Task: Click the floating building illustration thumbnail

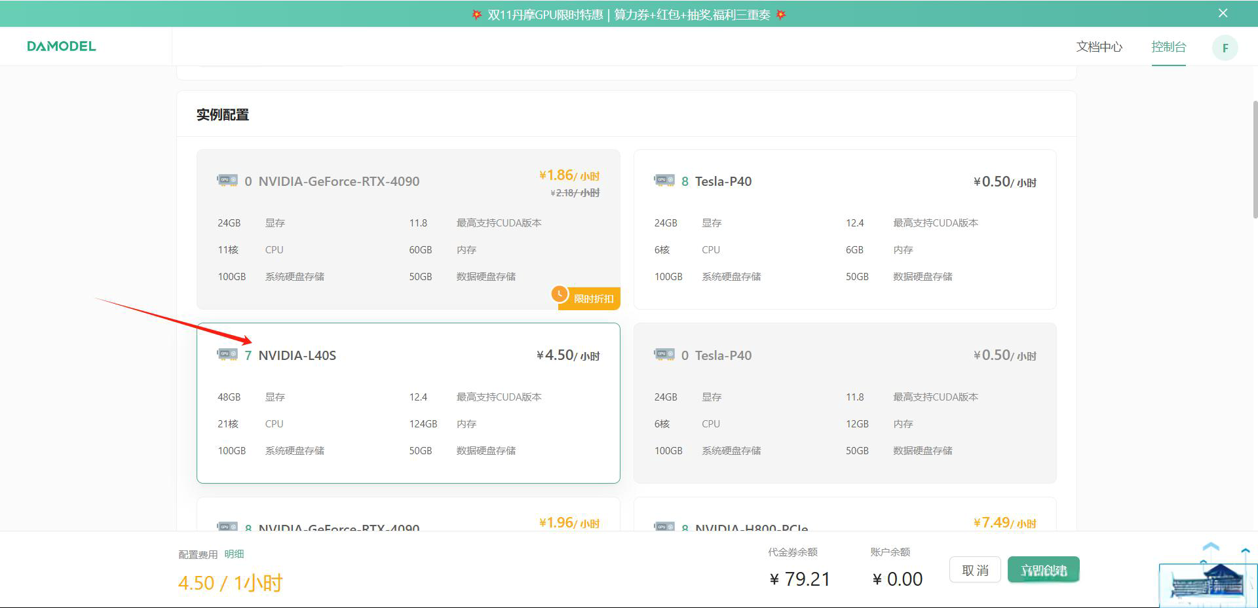Action: pyautogui.click(x=1207, y=582)
